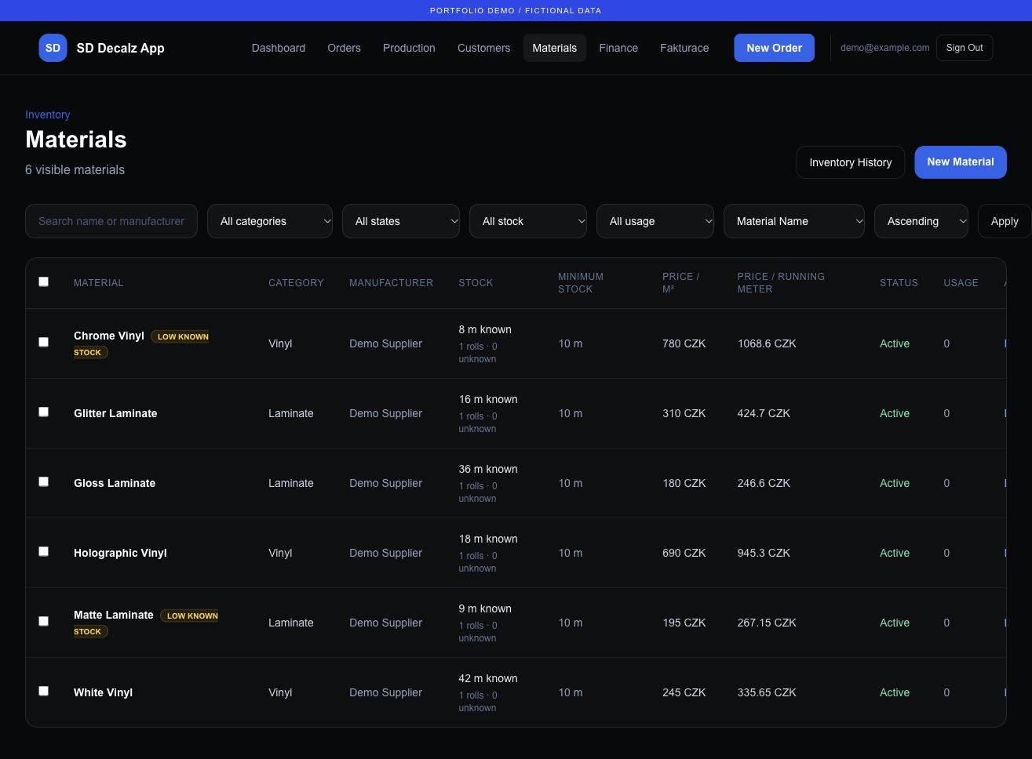This screenshot has height=759, width=1032.
Task: Open Inventory History
Action: (851, 162)
